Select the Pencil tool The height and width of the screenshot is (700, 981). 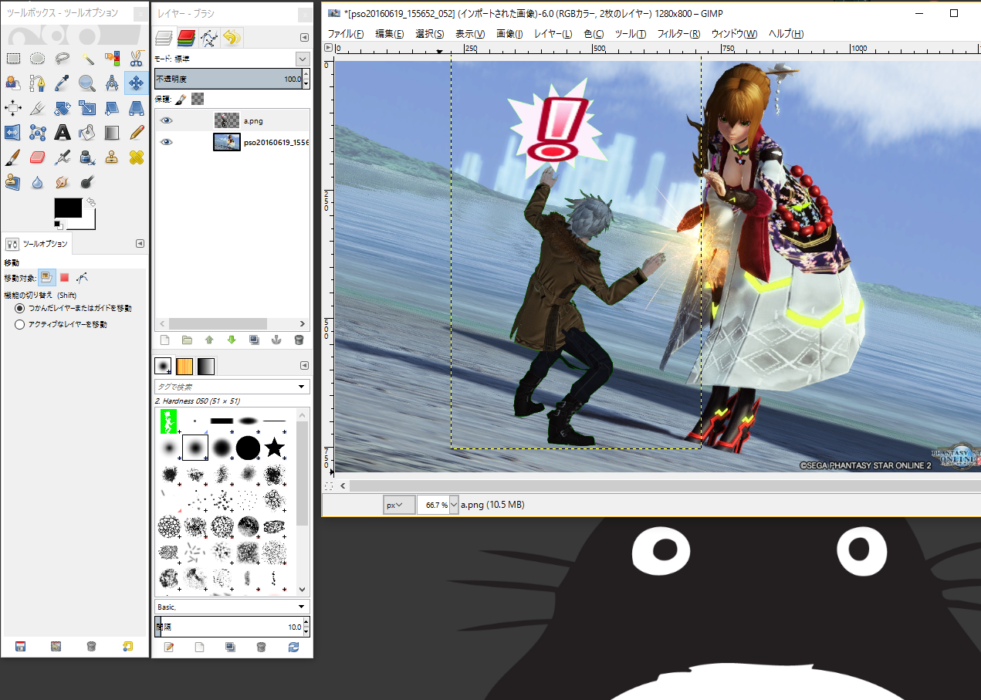(x=137, y=133)
